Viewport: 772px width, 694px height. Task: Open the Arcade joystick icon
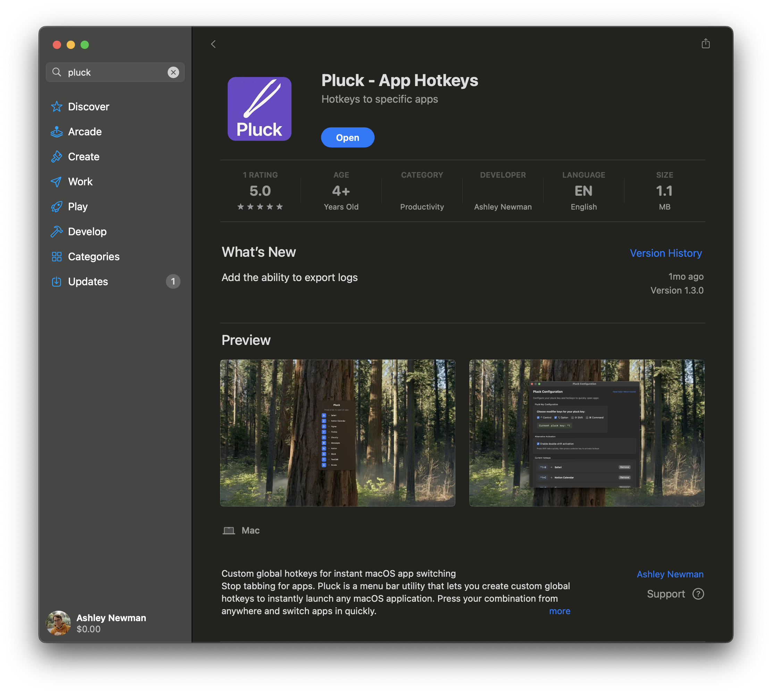[57, 132]
